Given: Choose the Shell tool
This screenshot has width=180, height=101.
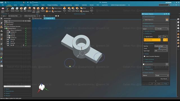Looking at the screenshot, I should pyautogui.click(x=48, y=11).
